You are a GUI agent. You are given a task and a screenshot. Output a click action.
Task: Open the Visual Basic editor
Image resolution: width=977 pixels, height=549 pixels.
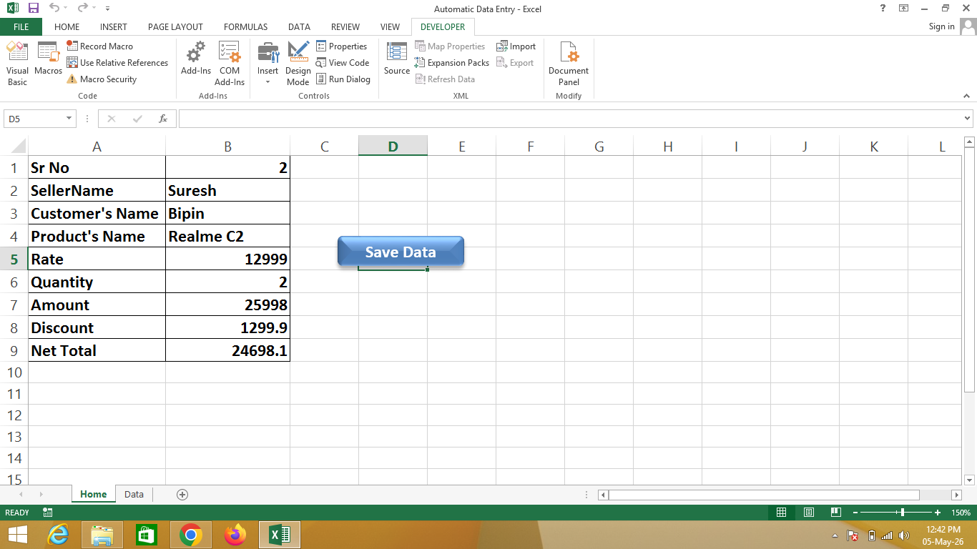[x=17, y=64]
